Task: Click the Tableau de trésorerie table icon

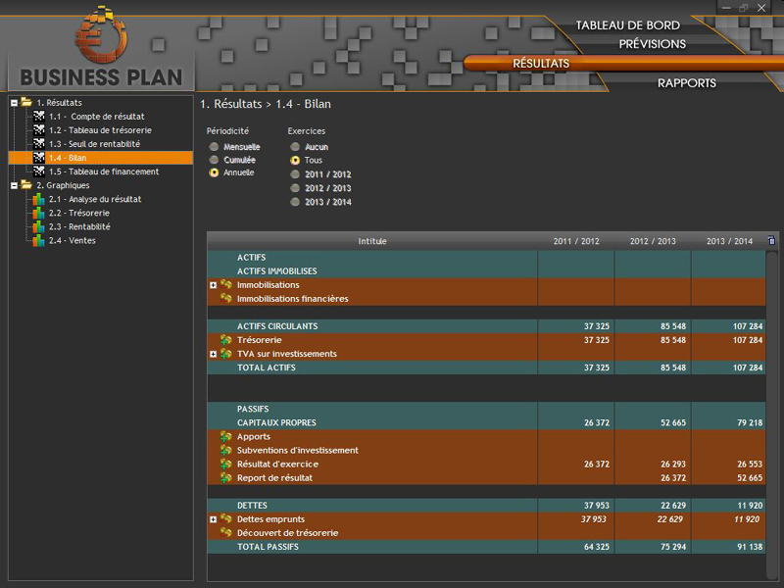Action: [39, 130]
